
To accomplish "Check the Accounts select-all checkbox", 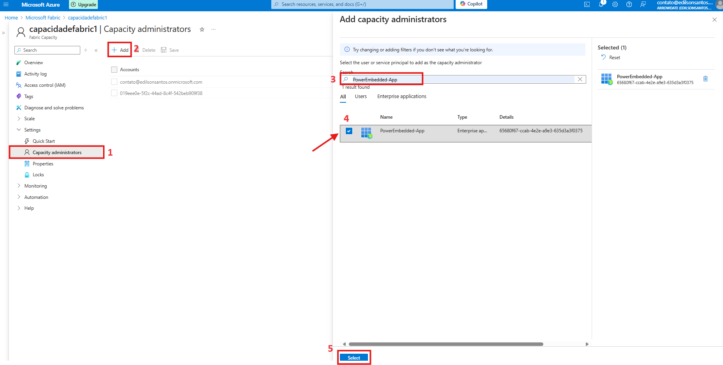I will click(x=114, y=70).
